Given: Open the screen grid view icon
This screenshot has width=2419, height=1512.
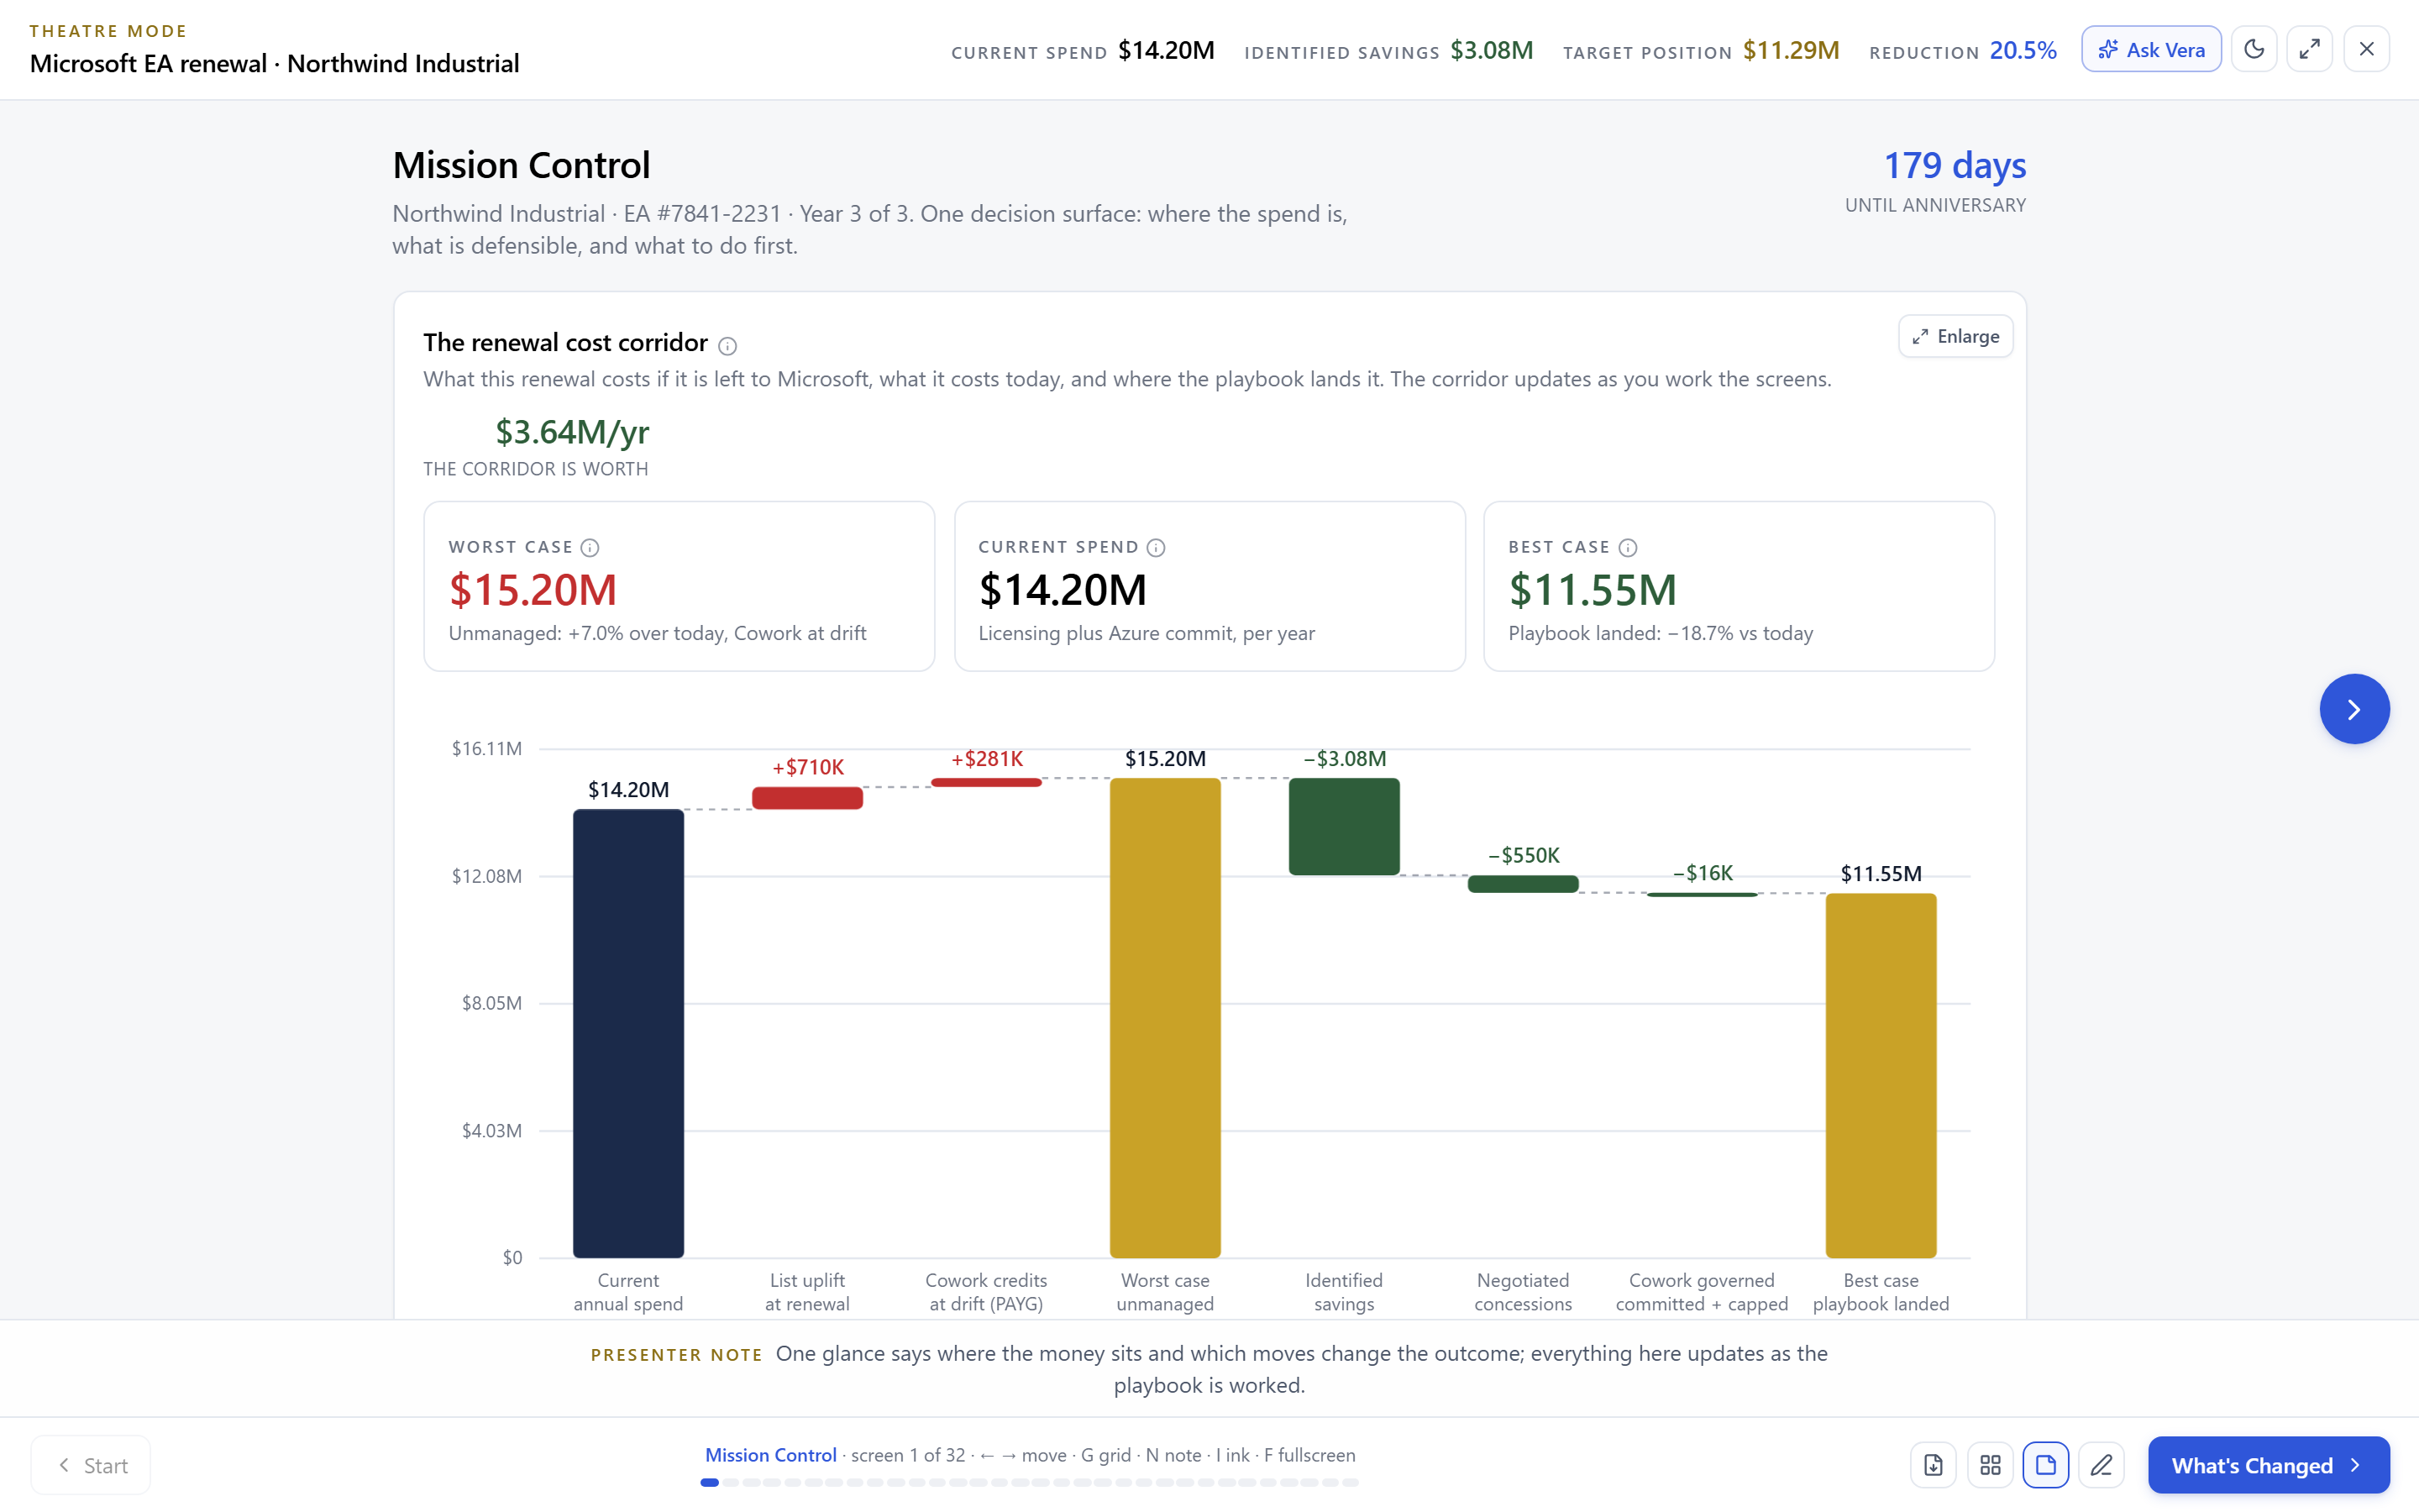Looking at the screenshot, I should pyautogui.click(x=1990, y=1465).
